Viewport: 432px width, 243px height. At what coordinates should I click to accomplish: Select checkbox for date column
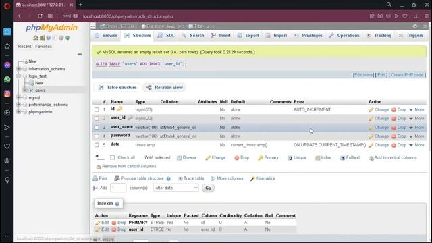[97, 145]
